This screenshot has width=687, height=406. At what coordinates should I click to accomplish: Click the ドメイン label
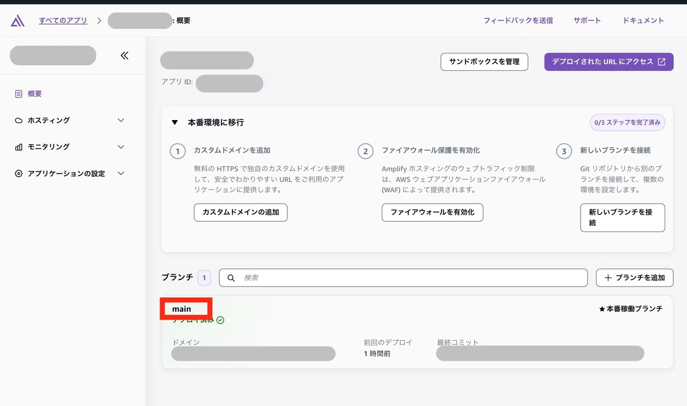tap(186, 343)
